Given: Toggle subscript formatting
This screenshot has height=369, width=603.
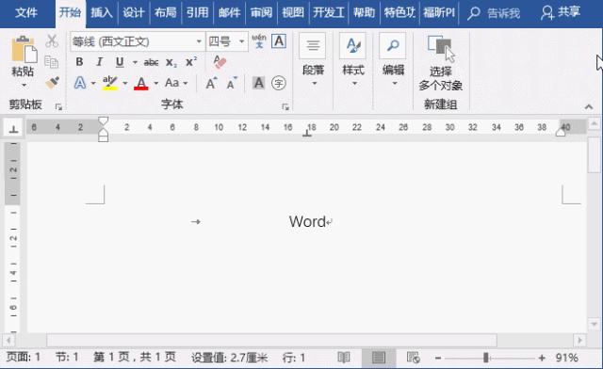Looking at the screenshot, I should (171, 62).
